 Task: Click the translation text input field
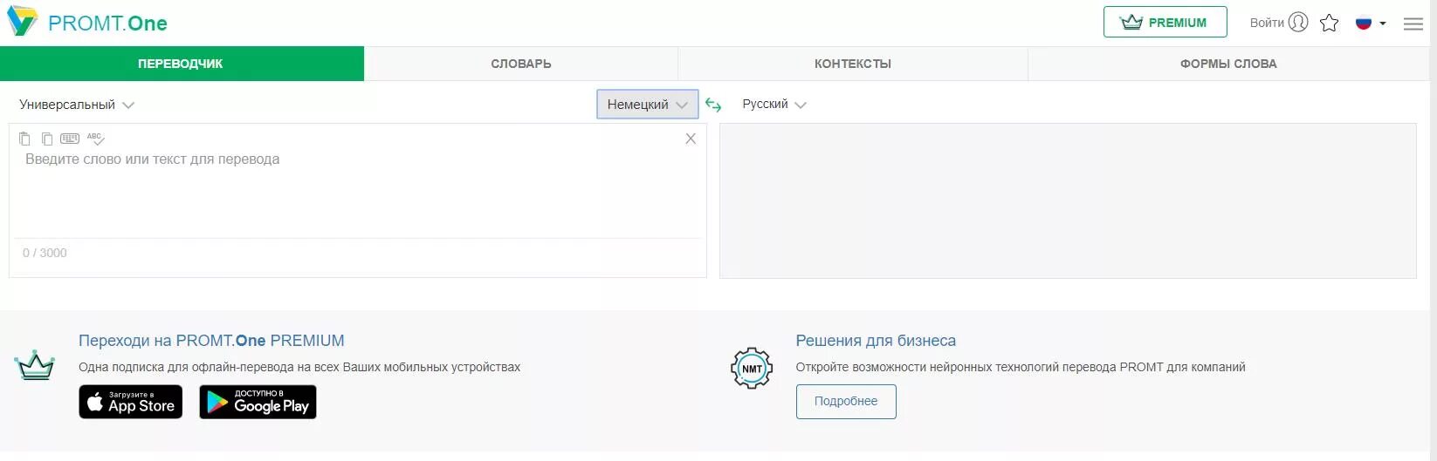[x=358, y=192]
